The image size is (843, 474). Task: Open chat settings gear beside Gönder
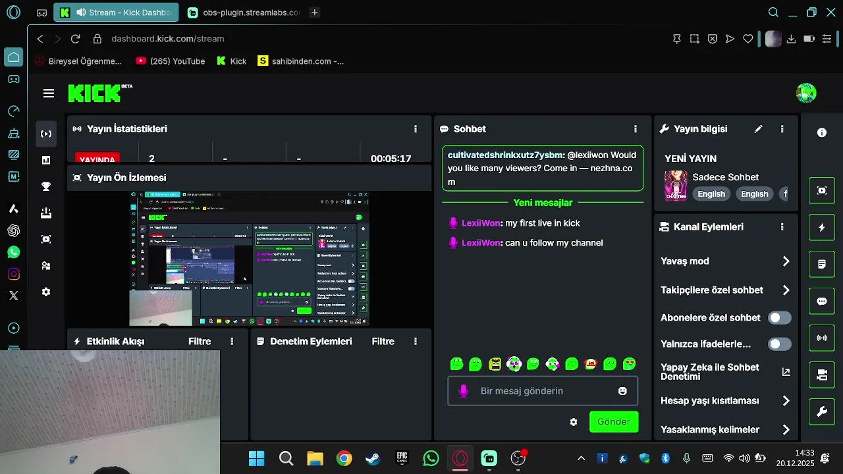[574, 422]
